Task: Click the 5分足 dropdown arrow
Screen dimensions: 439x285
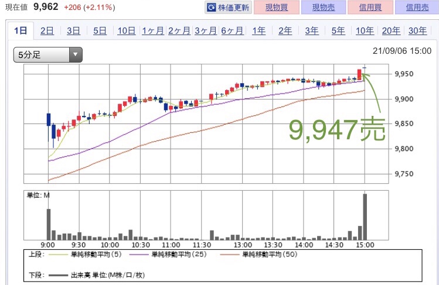Action: click(x=75, y=55)
